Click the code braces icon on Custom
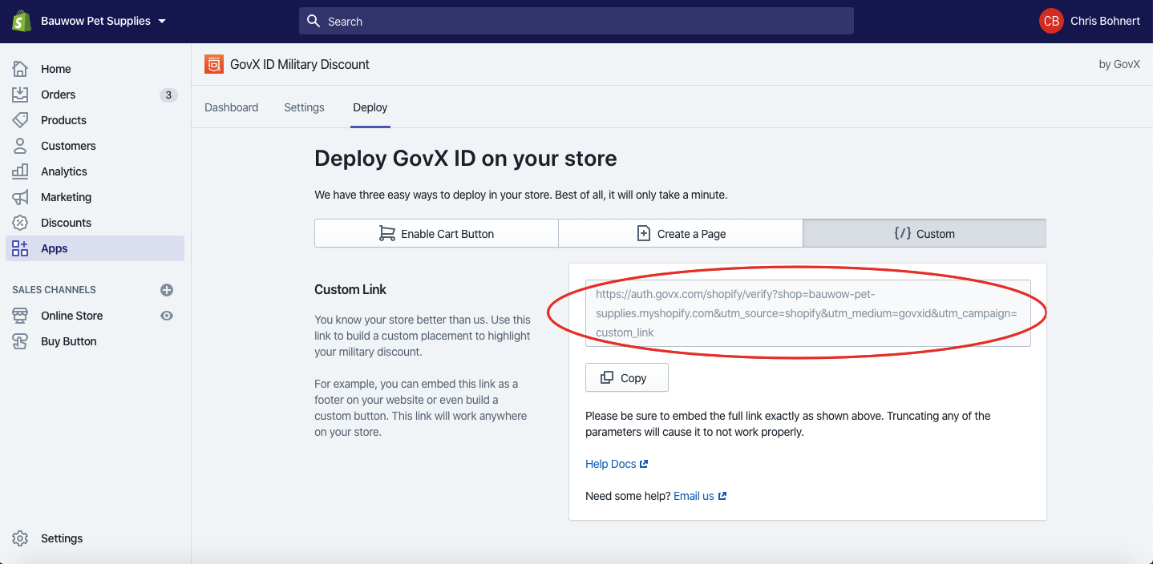 point(902,233)
